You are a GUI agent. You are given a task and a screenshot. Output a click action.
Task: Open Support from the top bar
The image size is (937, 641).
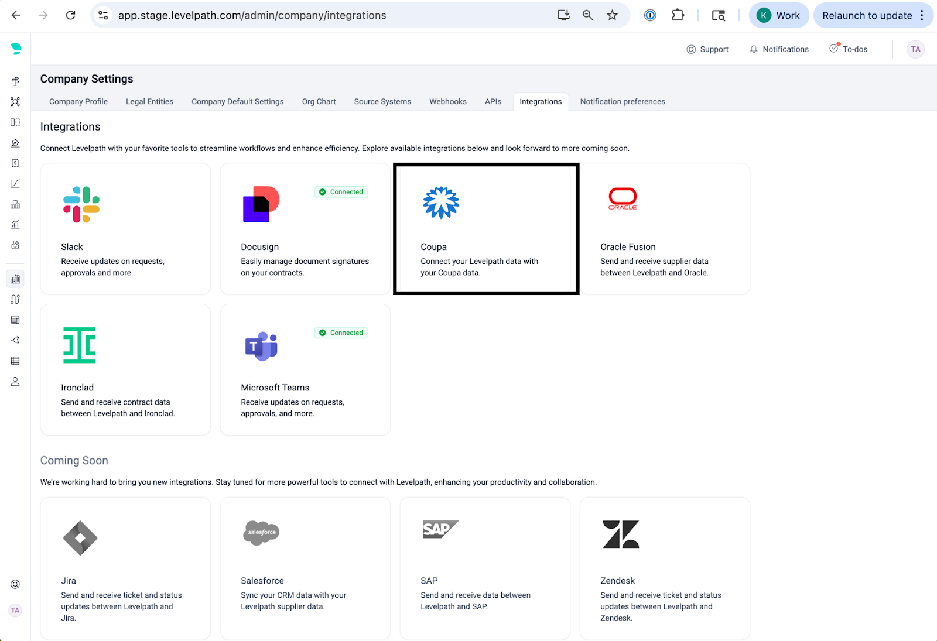click(x=707, y=49)
